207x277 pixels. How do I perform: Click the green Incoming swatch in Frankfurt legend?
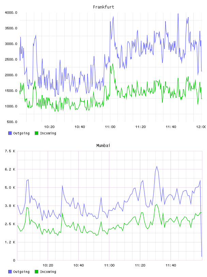tap(36, 133)
